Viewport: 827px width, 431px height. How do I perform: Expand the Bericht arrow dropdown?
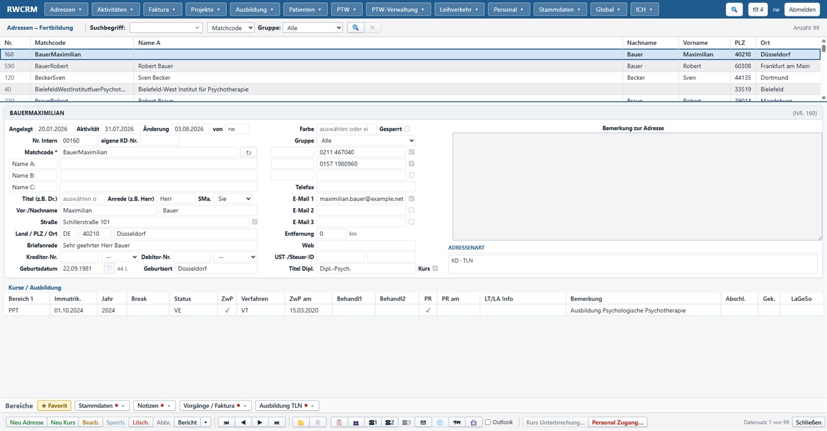[206, 423]
